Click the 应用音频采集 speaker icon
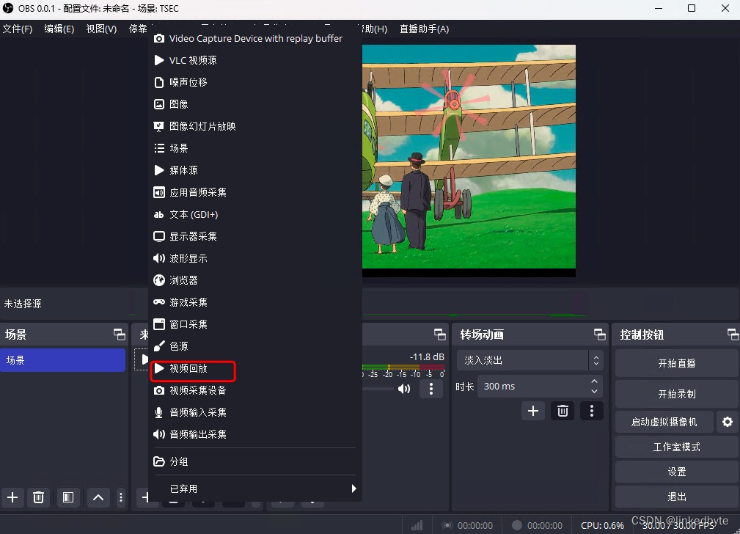Viewport: 740px width, 534px height. (159, 192)
